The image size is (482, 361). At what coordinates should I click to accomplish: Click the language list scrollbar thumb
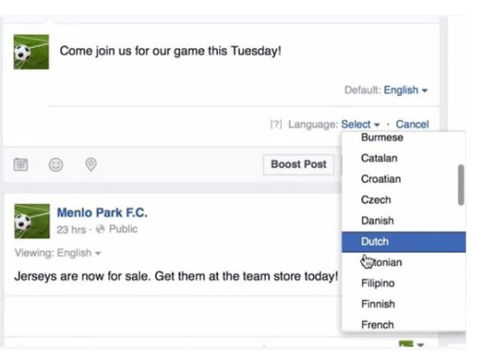pos(460,185)
